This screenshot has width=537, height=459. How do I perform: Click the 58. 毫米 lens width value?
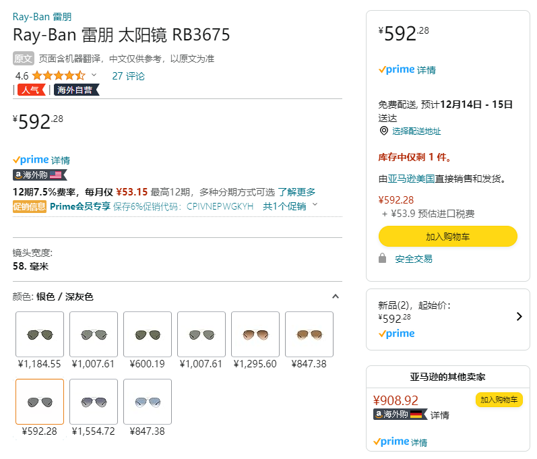coord(30,266)
